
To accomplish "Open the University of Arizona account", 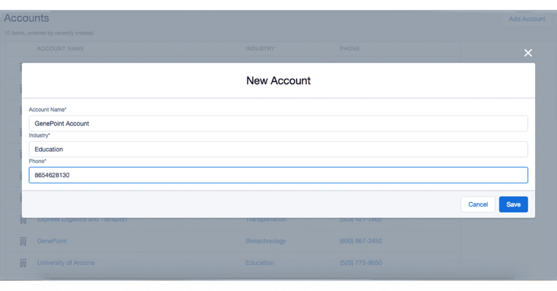I will (x=66, y=263).
